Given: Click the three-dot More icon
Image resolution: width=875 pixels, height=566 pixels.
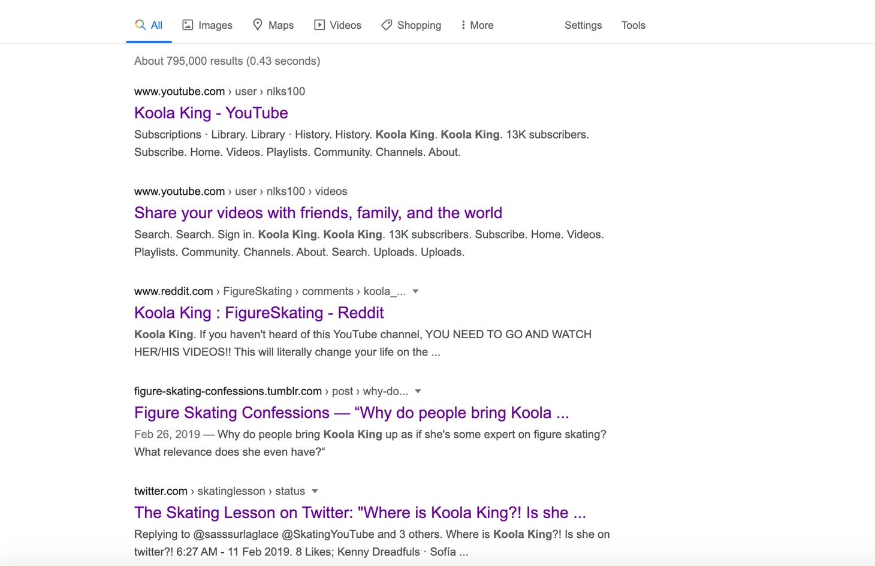Looking at the screenshot, I should coord(463,25).
